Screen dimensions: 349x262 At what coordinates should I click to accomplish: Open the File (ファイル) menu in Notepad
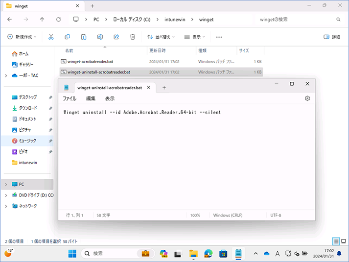70,98
